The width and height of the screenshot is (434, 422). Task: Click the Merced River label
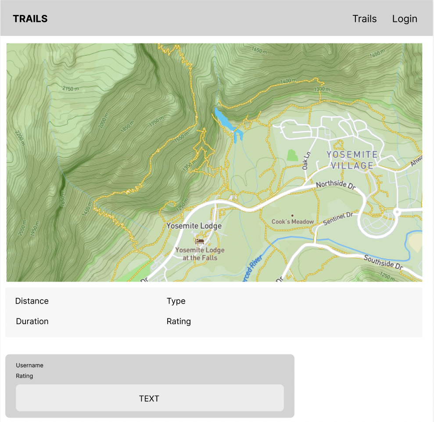click(252, 268)
